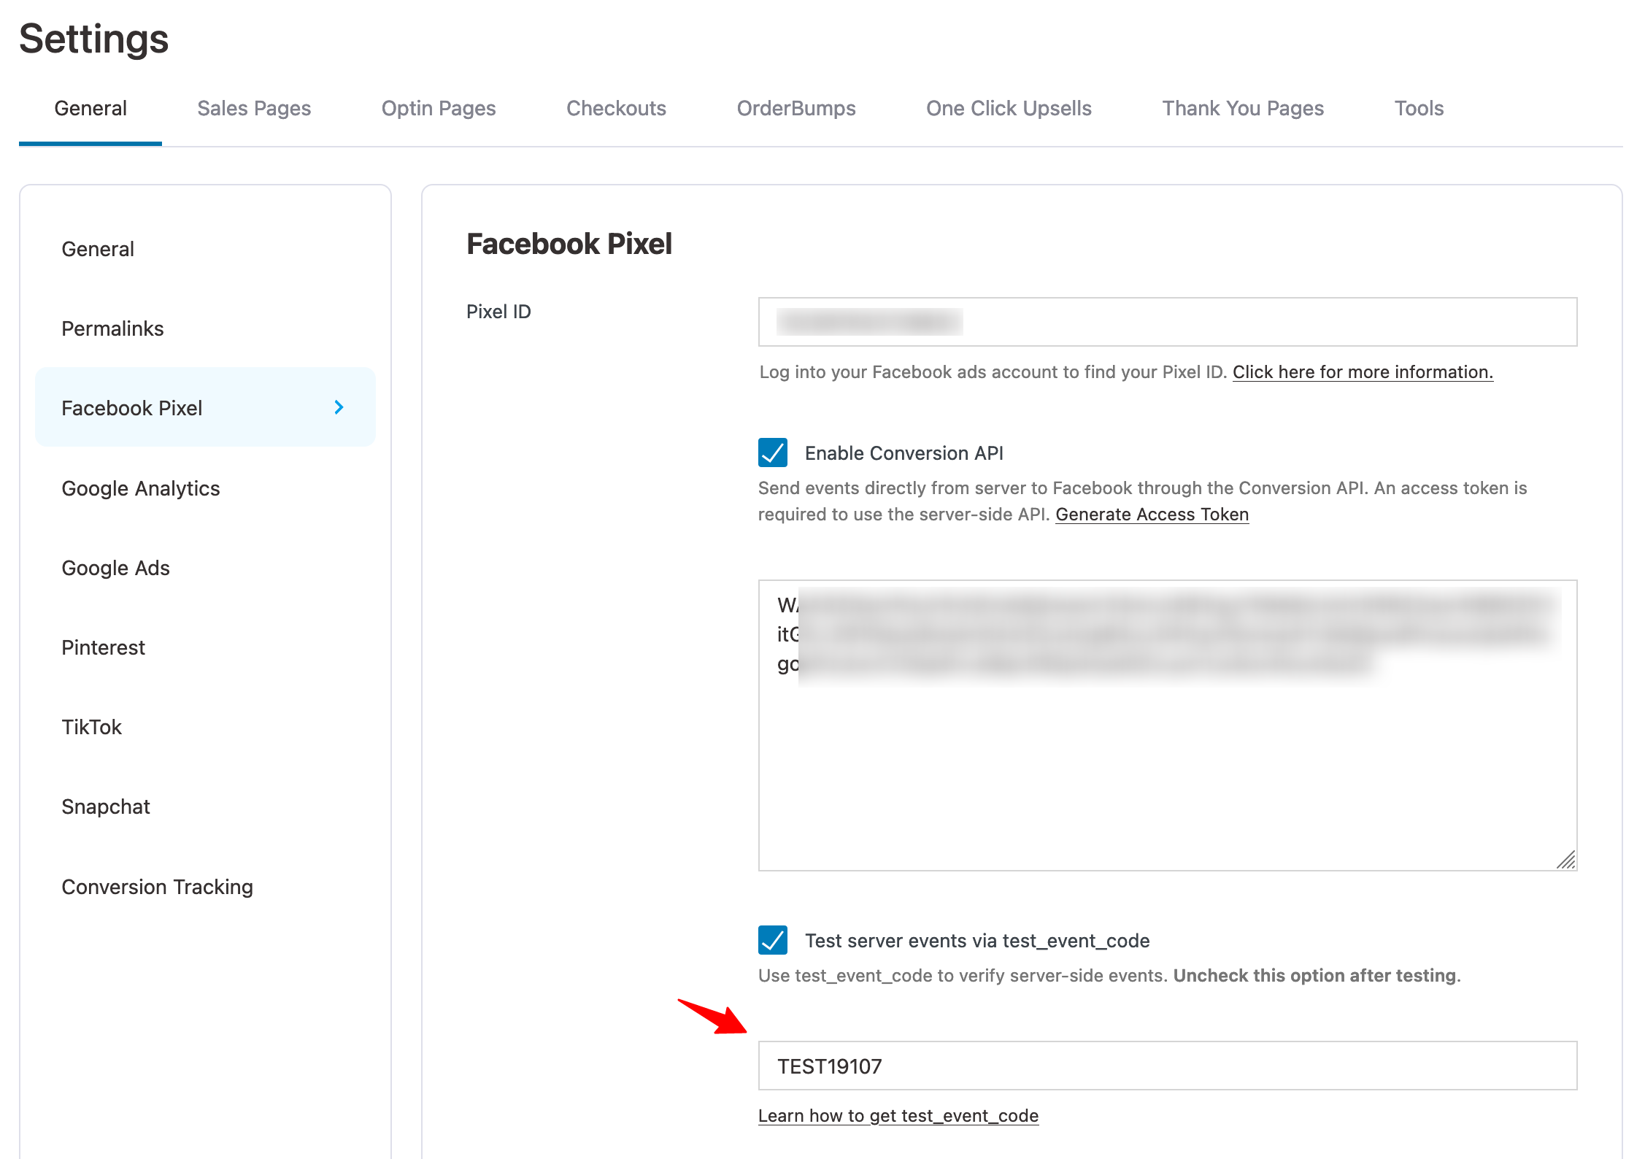Screen dimensions: 1645x1159
Task: Click the Pixel ID input field
Action: coord(1166,322)
